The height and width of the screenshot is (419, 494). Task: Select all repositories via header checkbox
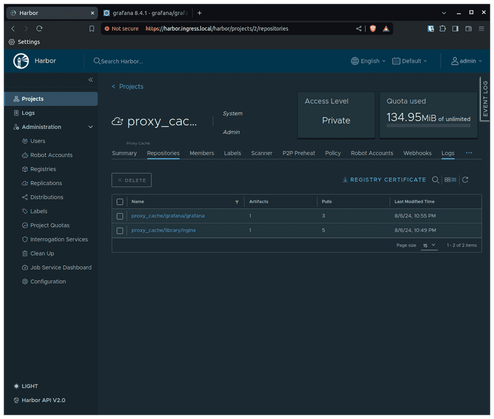tap(120, 201)
